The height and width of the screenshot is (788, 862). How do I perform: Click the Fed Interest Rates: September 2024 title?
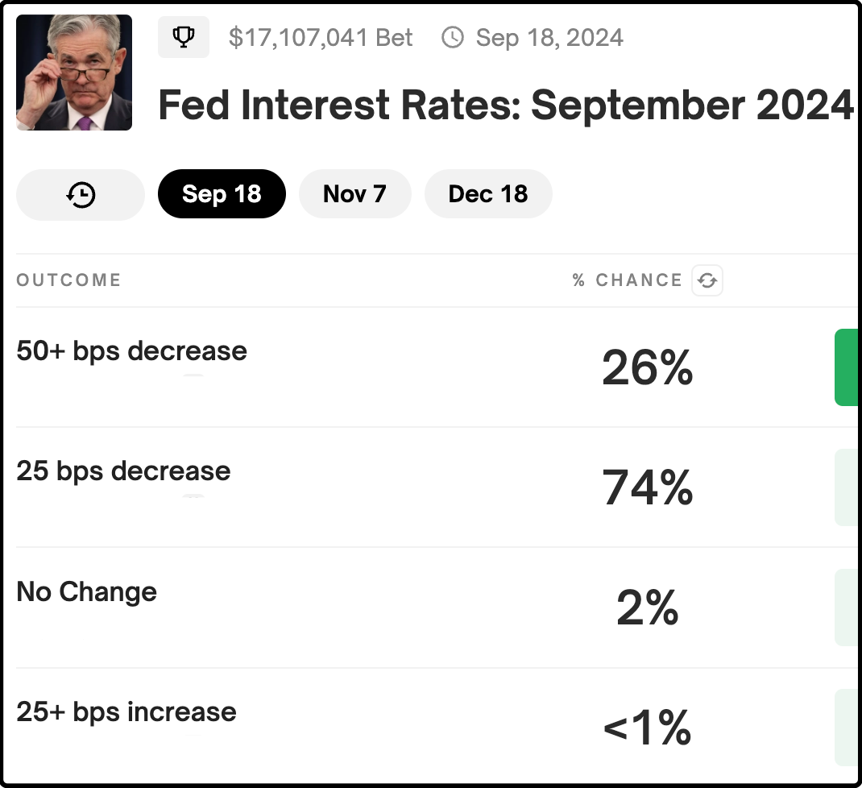coord(506,105)
